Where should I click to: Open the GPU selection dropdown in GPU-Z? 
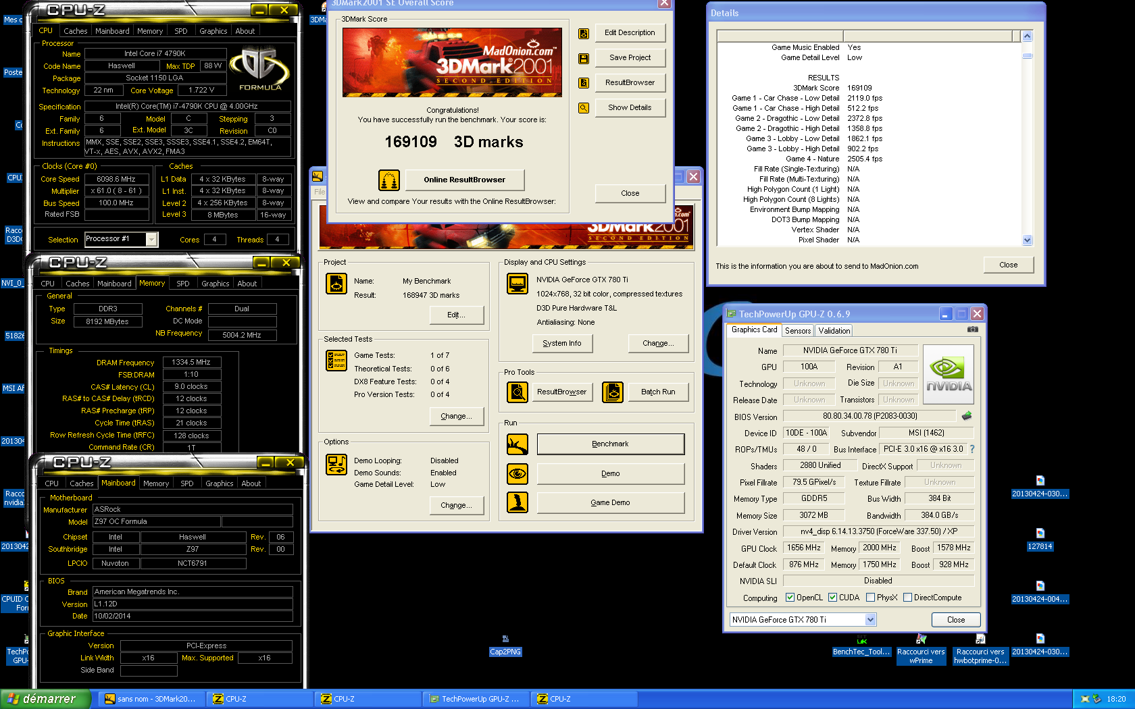[x=870, y=620]
